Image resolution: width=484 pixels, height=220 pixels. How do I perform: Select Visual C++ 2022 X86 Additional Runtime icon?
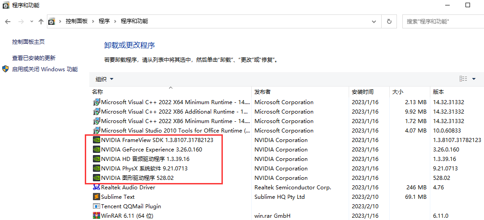click(97, 112)
